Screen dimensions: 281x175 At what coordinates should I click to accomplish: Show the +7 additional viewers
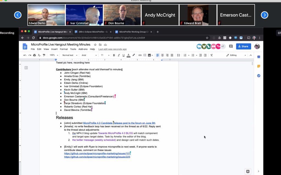(x=223, y=46)
